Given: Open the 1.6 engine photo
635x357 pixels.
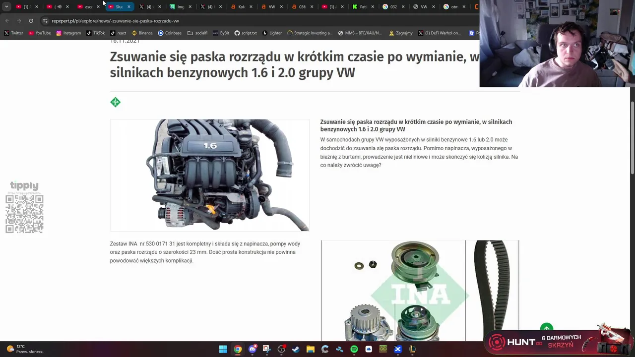Looking at the screenshot, I should click(x=209, y=175).
